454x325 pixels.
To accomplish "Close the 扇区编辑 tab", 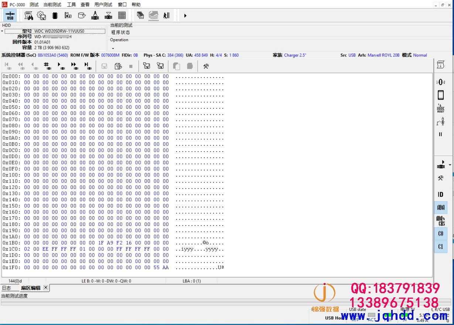I will tap(46, 288).
